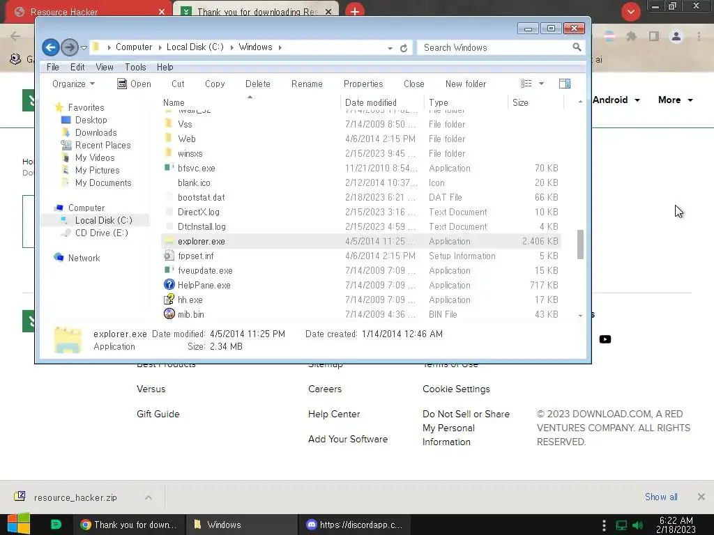Select the DirectX.log file

pyautogui.click(x=360, y=212)
